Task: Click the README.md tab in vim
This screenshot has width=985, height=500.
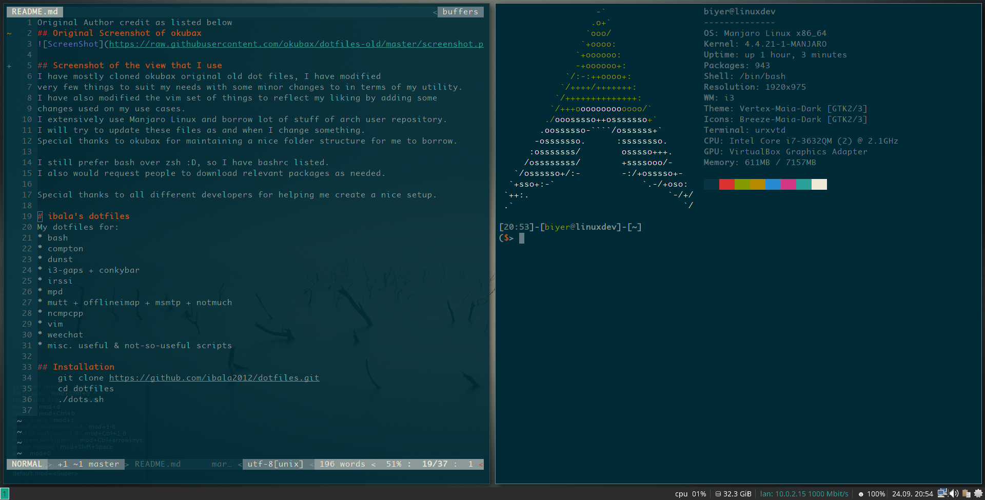Action: [x=35, y=11]
